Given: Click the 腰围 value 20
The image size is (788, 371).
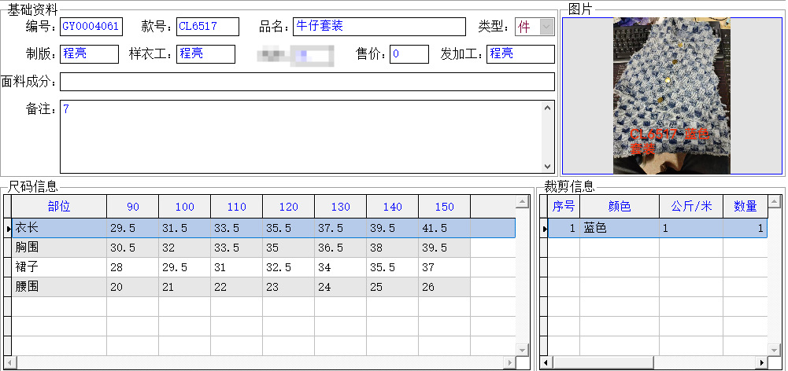Looking at the screenshot, I should (x=133, y=287).
